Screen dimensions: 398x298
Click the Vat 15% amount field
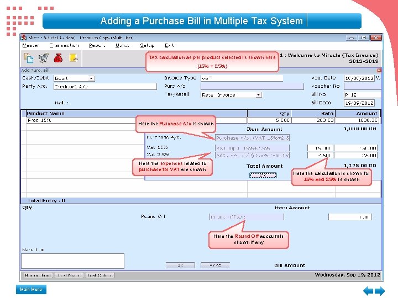pyautogui.click(x=355, y=148)
